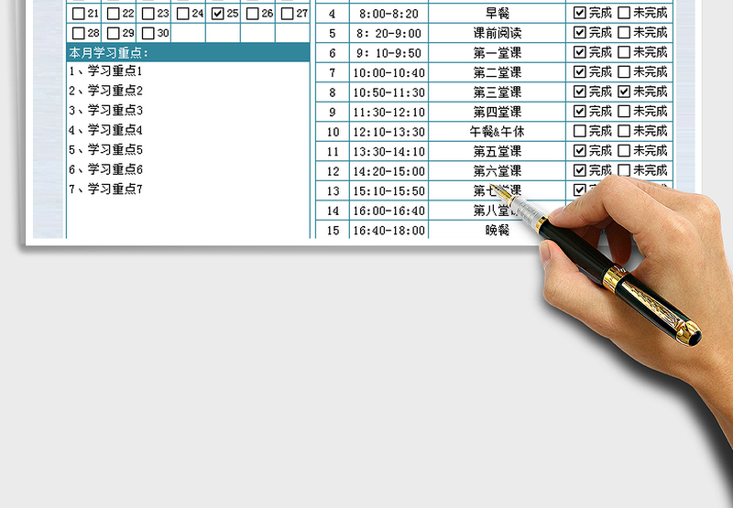Check 未完成 checkbox for 第六堂课 row
Image resolution: width=733 pixels, height=508 pixels.
[624, 170]
